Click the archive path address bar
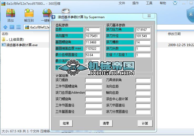Image resolution: width=194 pixels, height=136 pixels. pos(37,27)
